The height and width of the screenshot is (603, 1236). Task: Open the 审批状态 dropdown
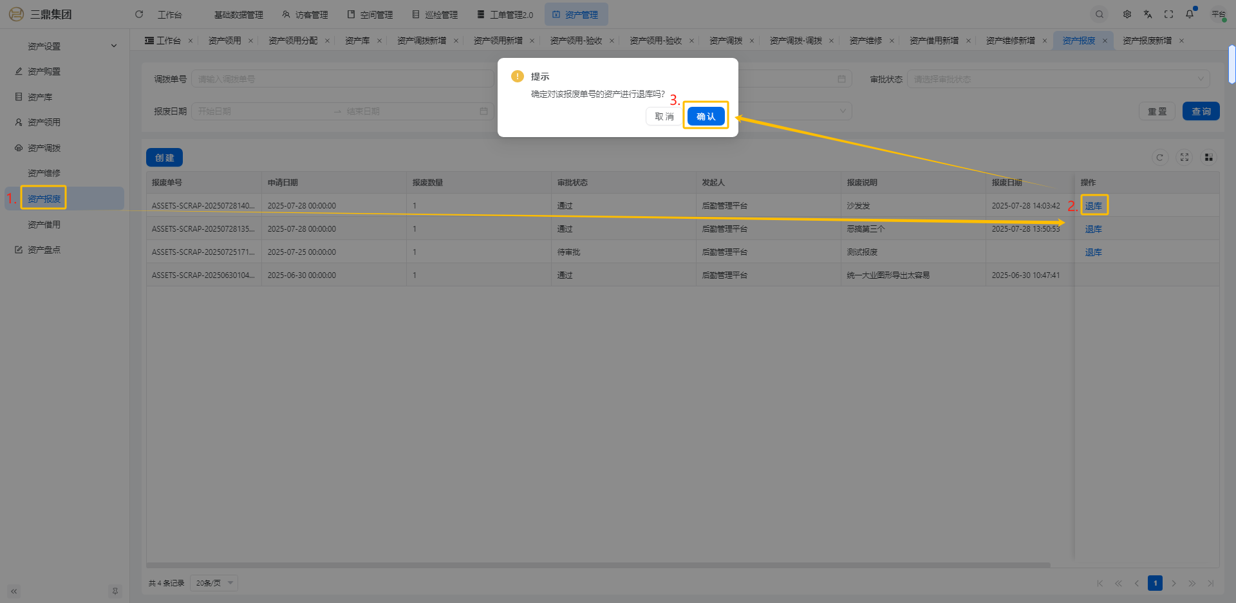coord(1058,79)
